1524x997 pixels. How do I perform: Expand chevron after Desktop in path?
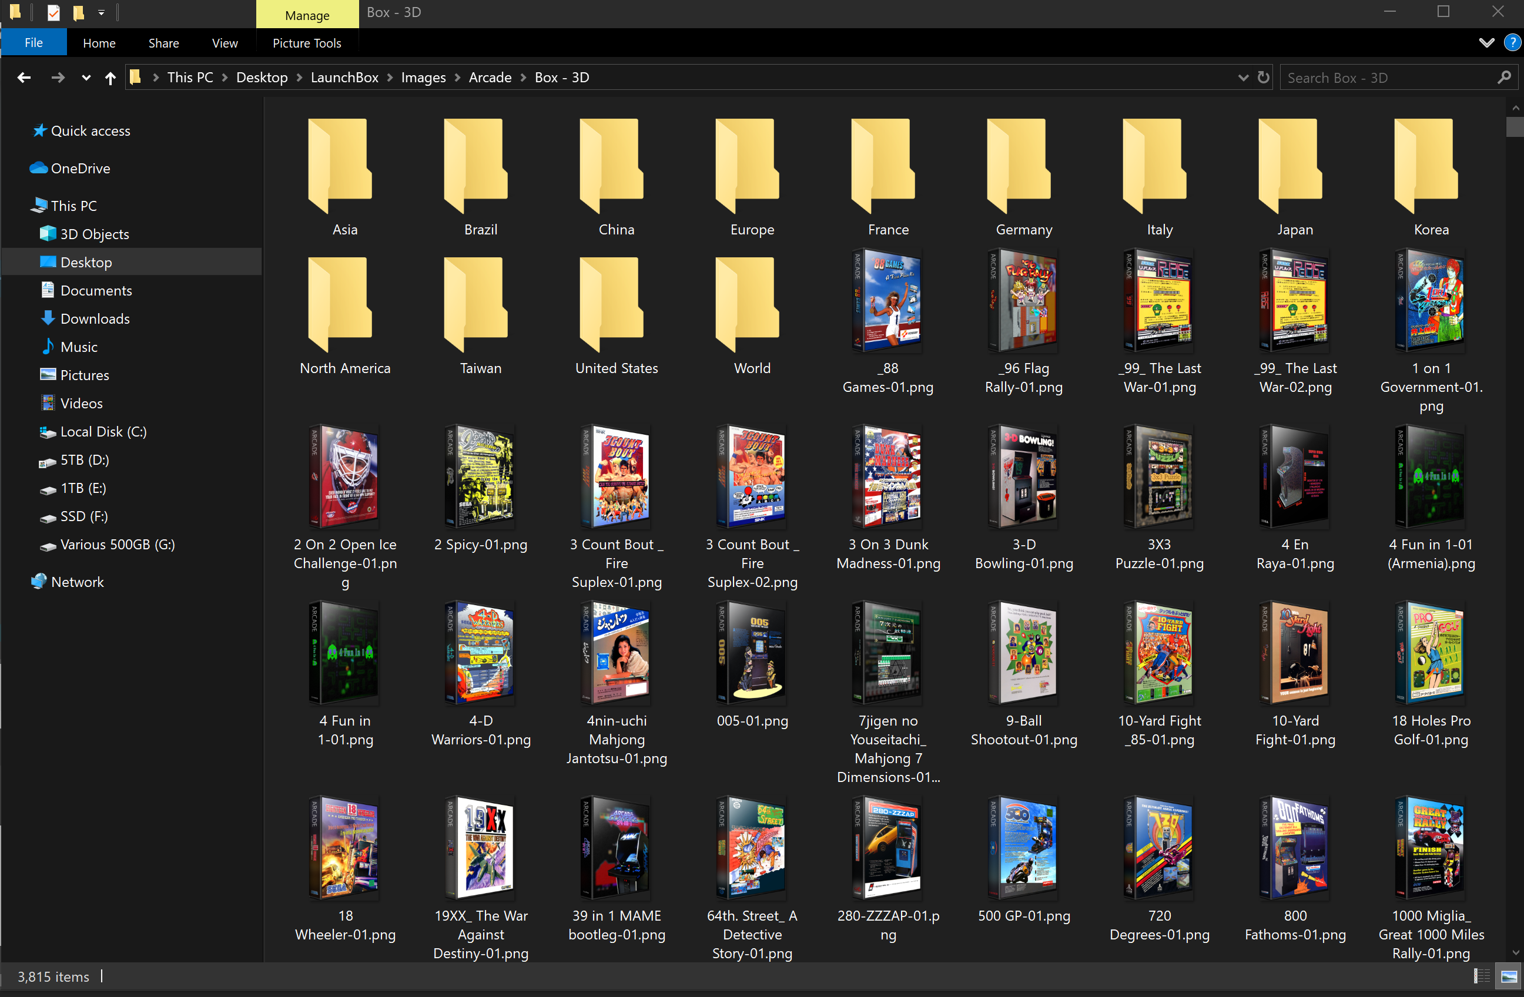(x=299, y=78)
